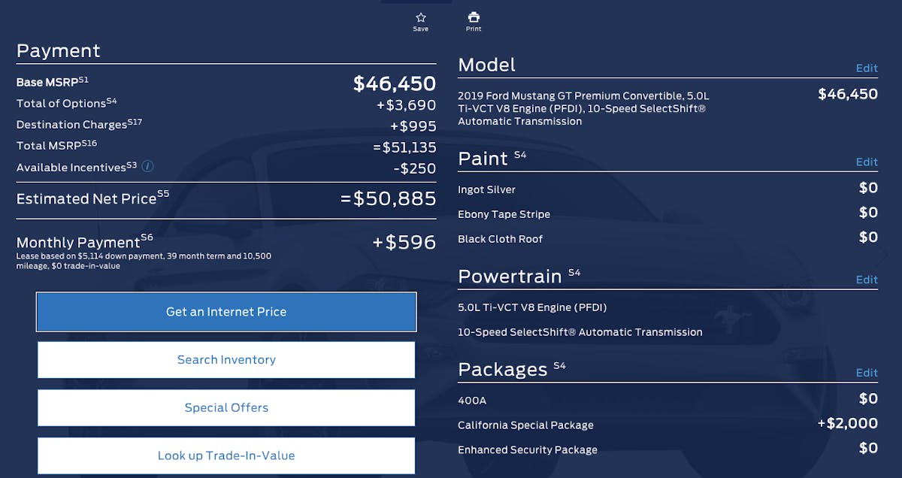Edit the Powertrain selection
The height and width of the screenshot is (478, 902).
click(x=867, y=280)
